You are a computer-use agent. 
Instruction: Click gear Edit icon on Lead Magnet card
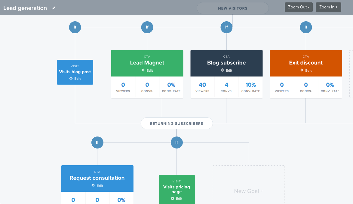pyautogui.click(x=143, y=70)
